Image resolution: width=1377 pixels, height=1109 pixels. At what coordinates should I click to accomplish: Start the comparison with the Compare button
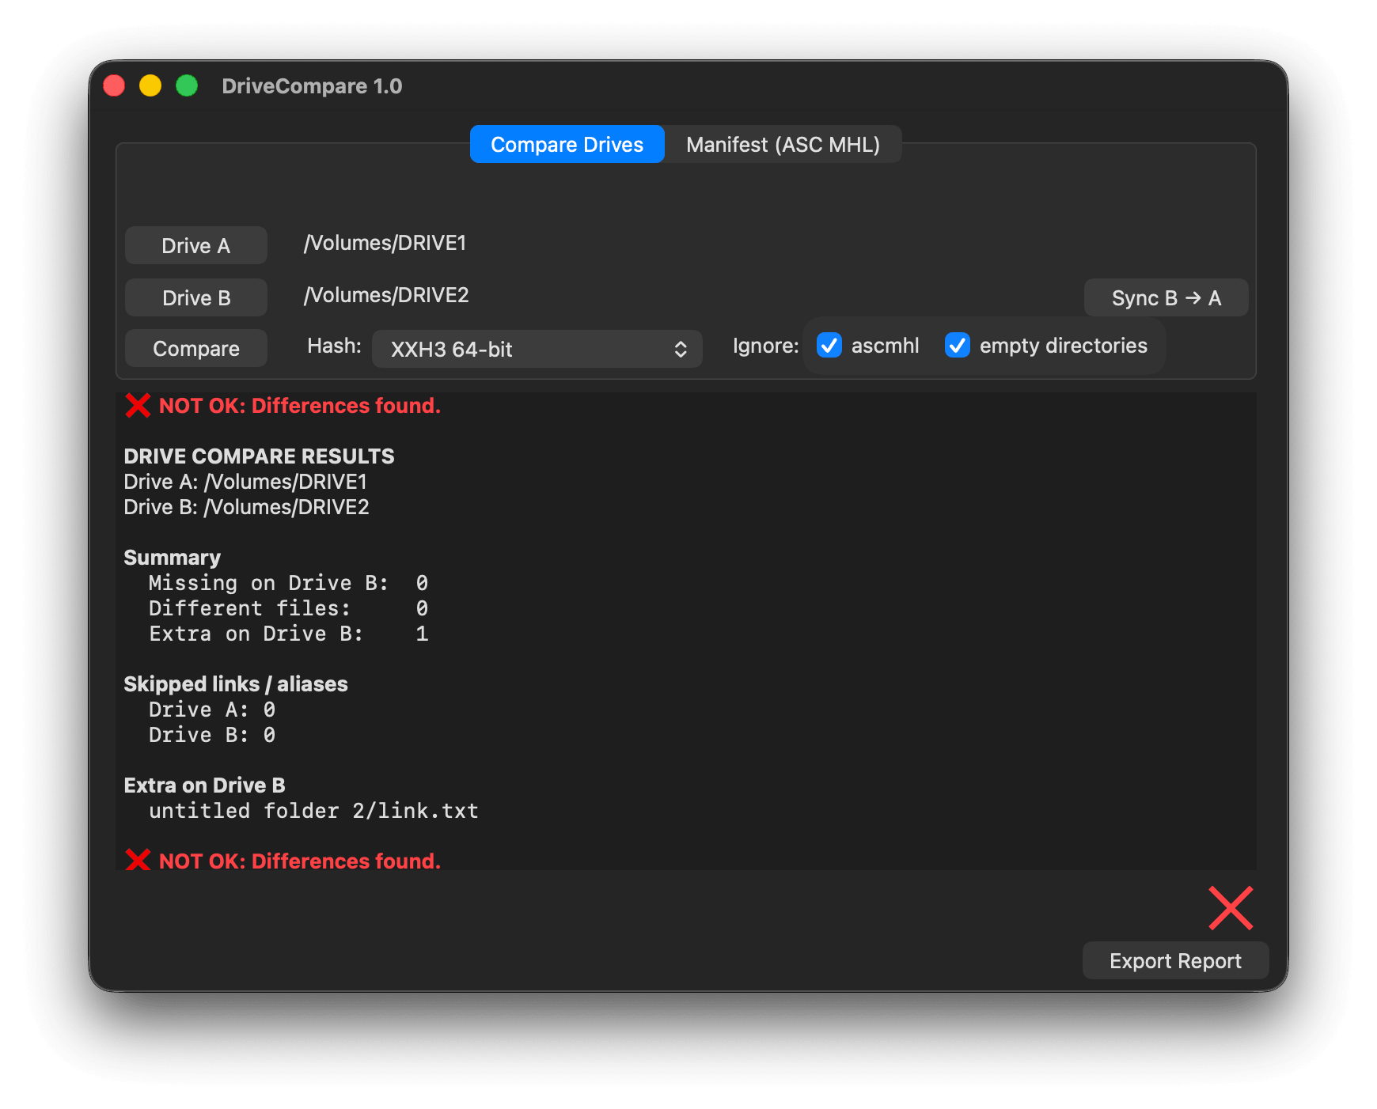coord(196,349)
